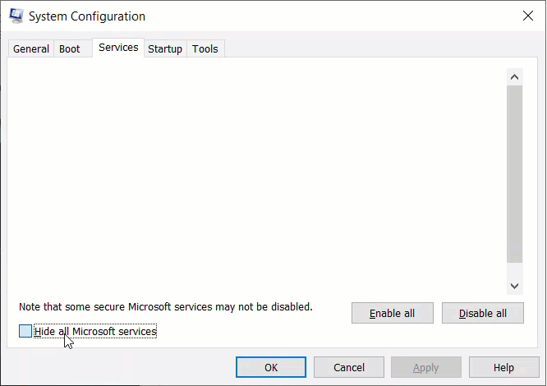This screenshot has height=386, width=547.
Task: Click the vertical scrollbar thumb
Action: (x=514, y=174)
